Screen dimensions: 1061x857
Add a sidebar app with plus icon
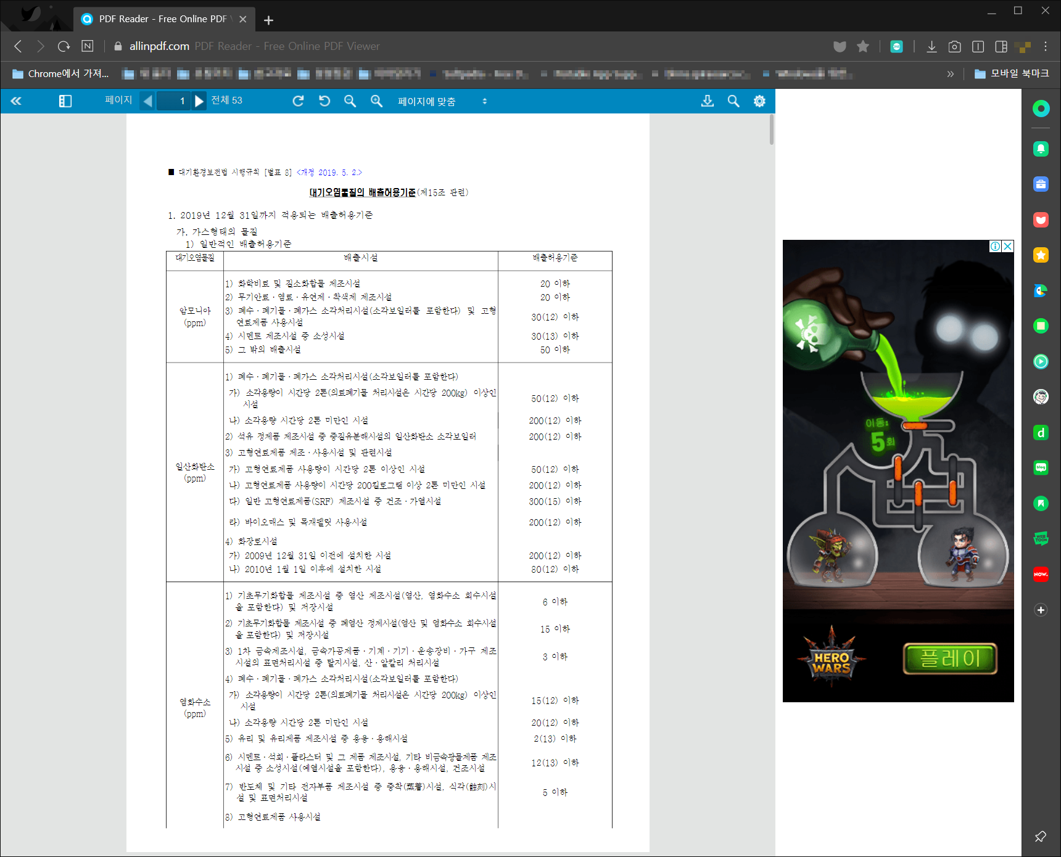[x=1041, y=610]
